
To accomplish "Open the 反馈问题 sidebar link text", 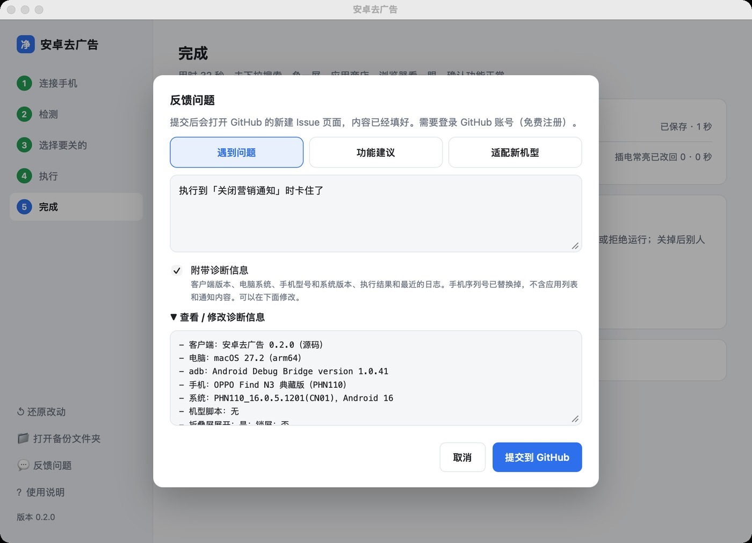I will click(x=53, y=466).
